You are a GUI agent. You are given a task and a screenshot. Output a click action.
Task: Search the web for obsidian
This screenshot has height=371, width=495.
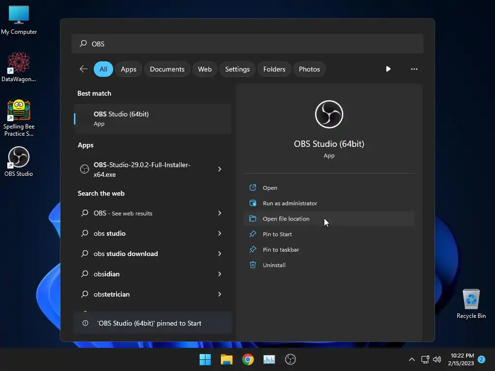coord(153,273)
